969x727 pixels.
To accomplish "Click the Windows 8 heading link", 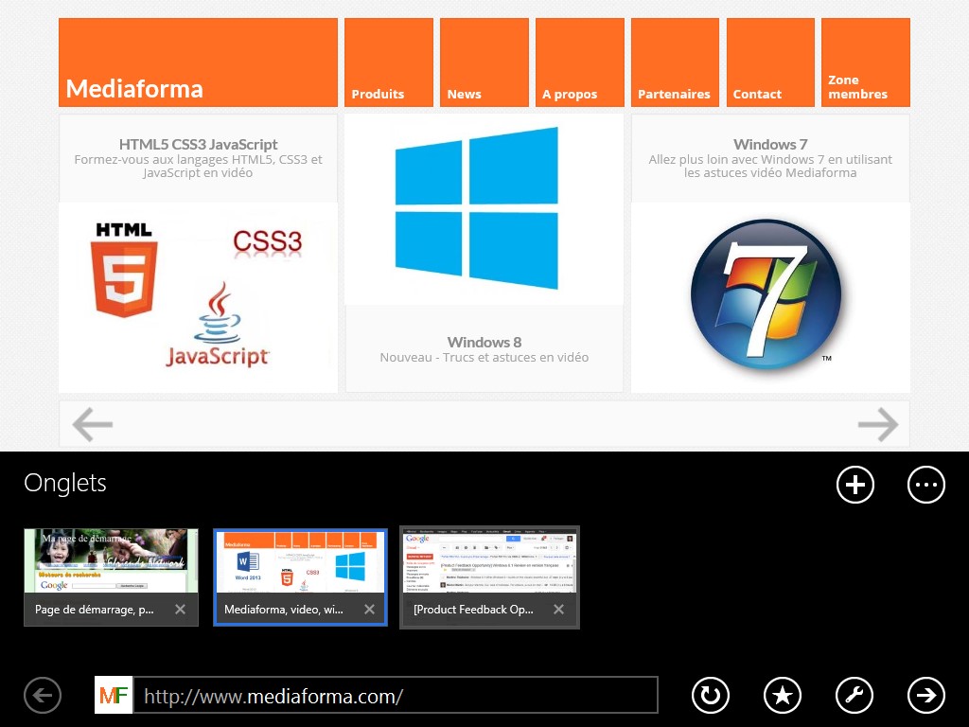I will (484, 342).
